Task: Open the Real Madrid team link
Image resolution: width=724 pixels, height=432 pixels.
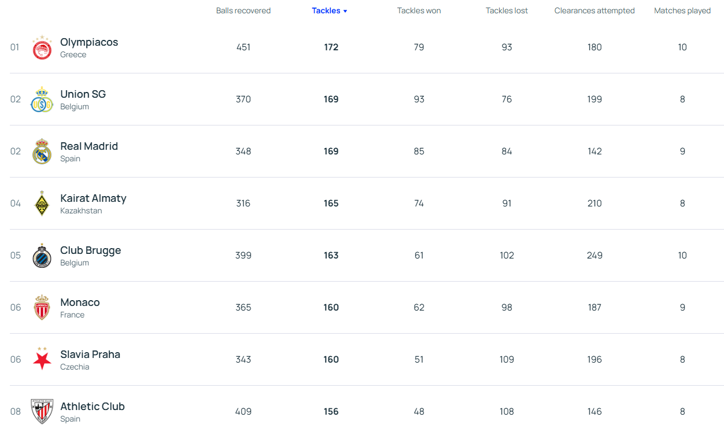Action: click(89, 146)
